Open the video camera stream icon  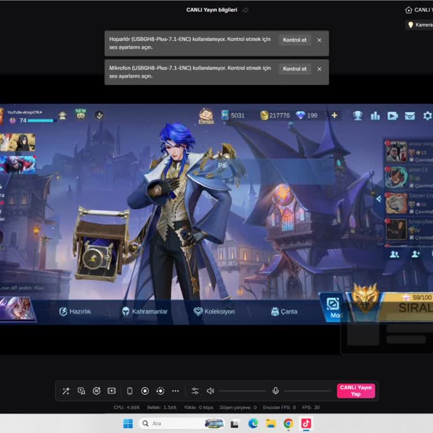click(392, 116)
